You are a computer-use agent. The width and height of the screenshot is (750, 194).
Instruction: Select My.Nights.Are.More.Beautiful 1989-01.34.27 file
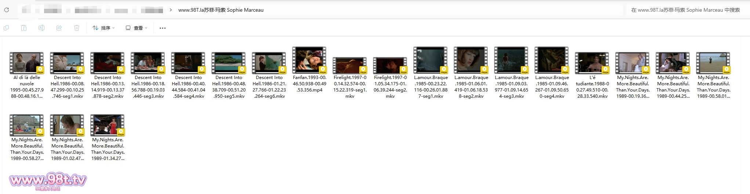click(108, 125)
